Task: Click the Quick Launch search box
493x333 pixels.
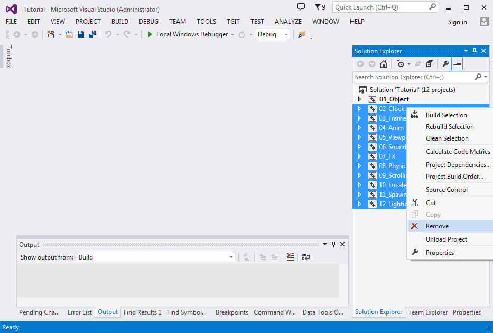Action: tap(380, 7)
